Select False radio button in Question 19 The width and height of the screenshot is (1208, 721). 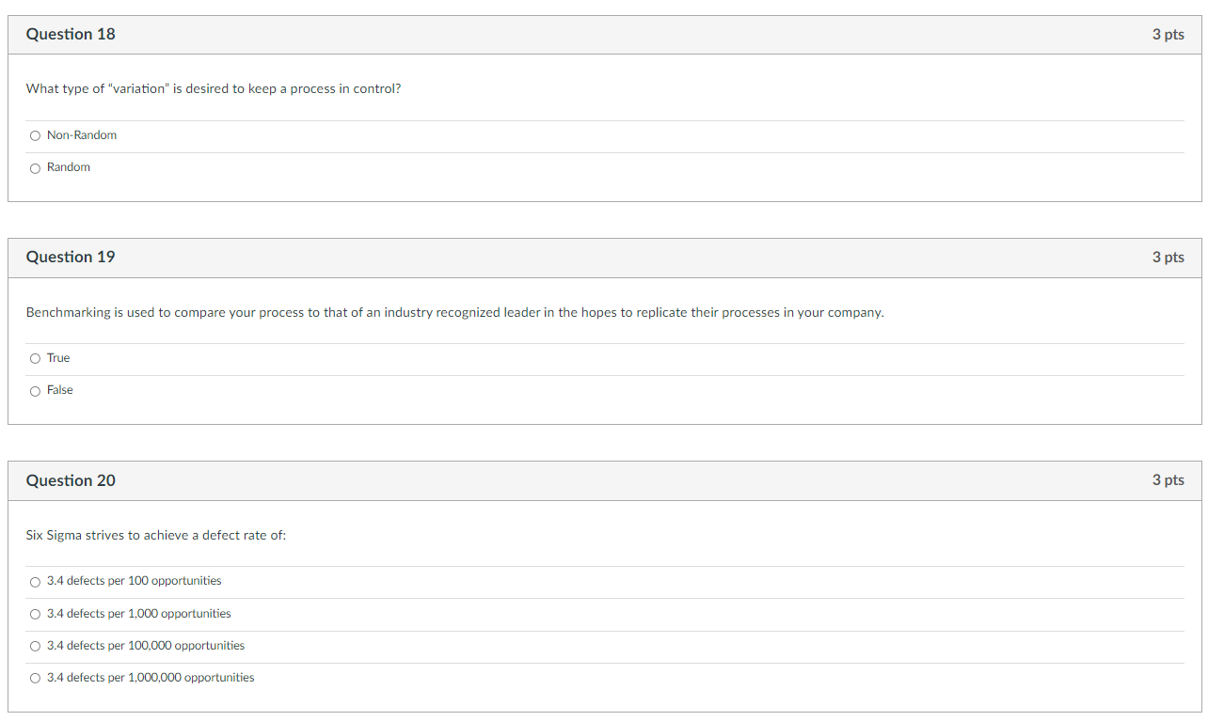35,391
